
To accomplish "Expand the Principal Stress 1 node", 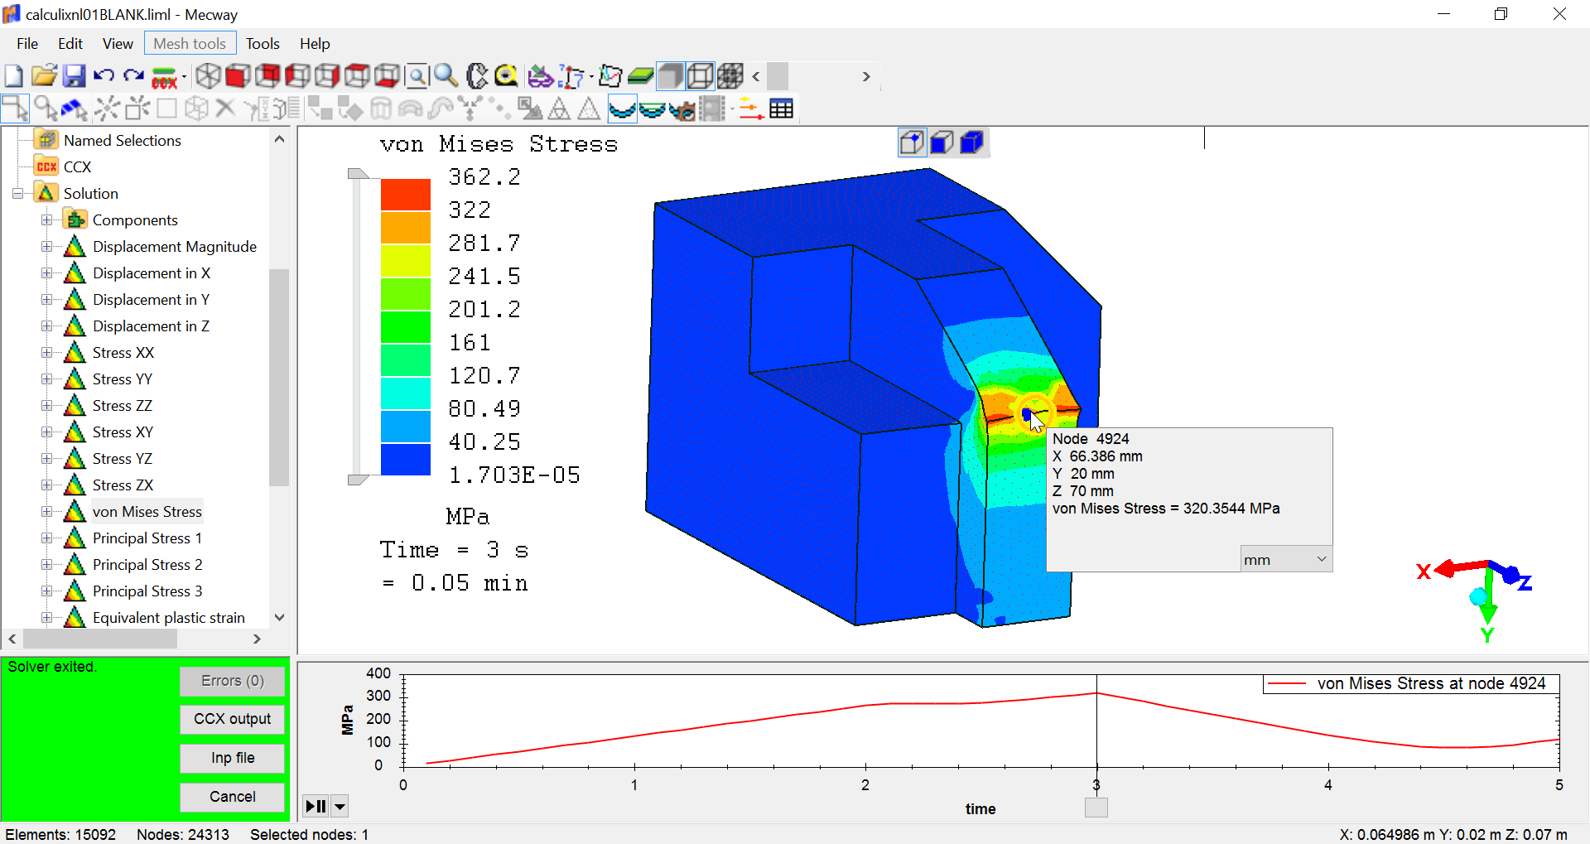I will [47, 538].
